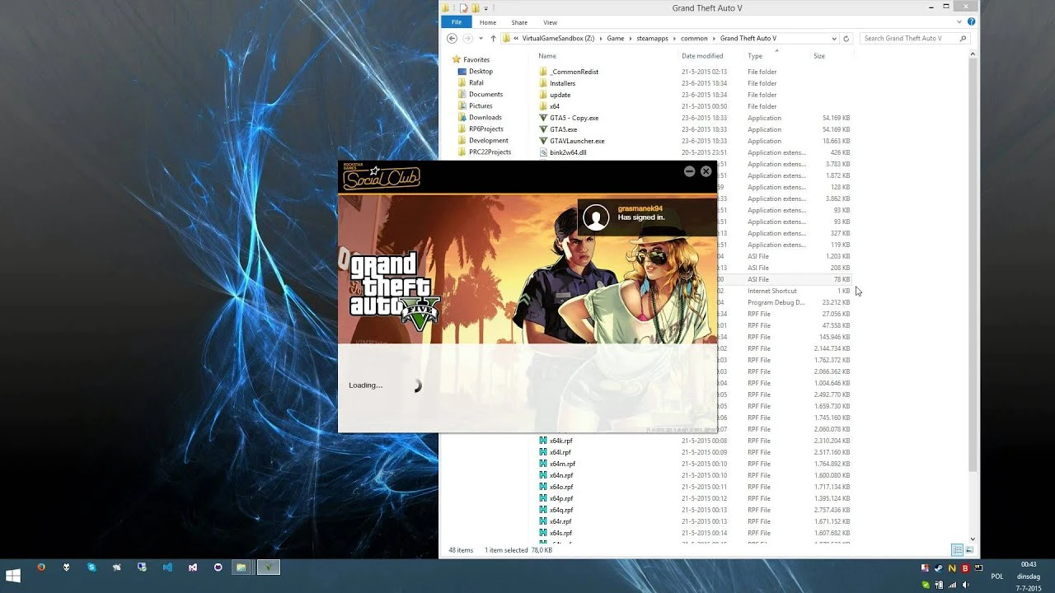The height and width of the screenshot is (593, 1055).
Task: Open the address bar history dropdown
Action: [833, 38]
